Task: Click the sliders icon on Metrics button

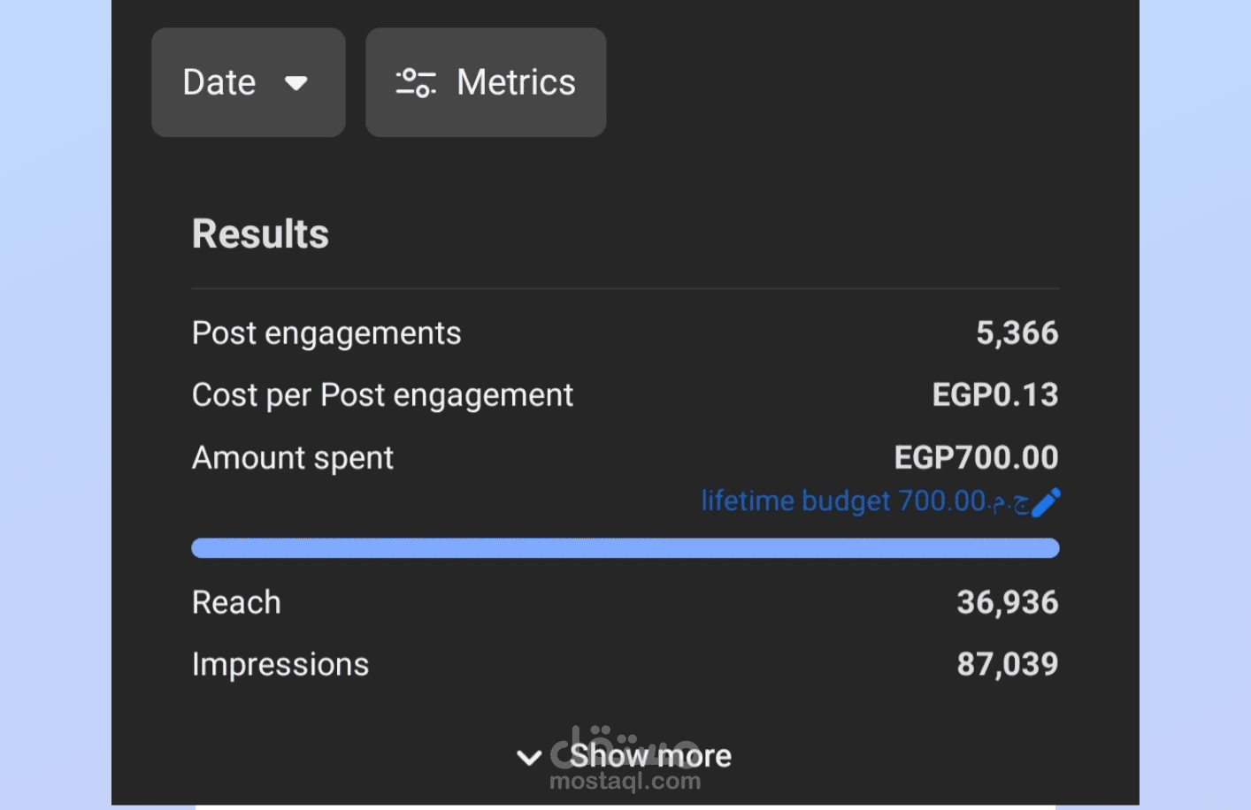Action: 416,83
